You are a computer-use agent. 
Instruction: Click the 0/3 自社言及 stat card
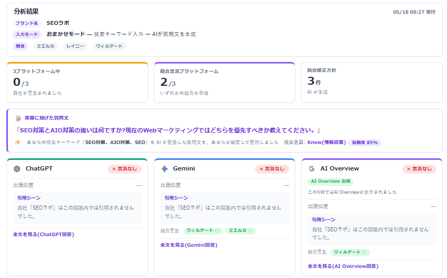[x=77, y=82]
